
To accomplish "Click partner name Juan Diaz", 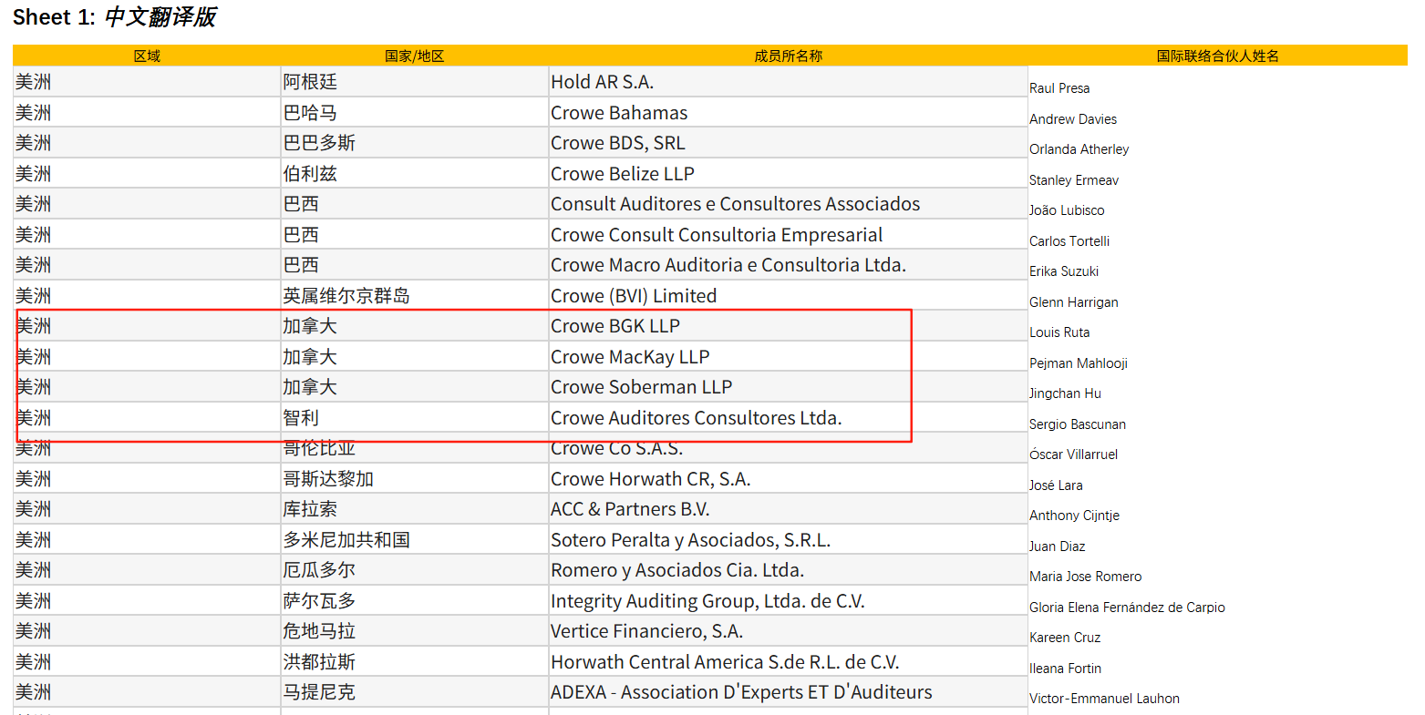I will tap(1057, 546).
